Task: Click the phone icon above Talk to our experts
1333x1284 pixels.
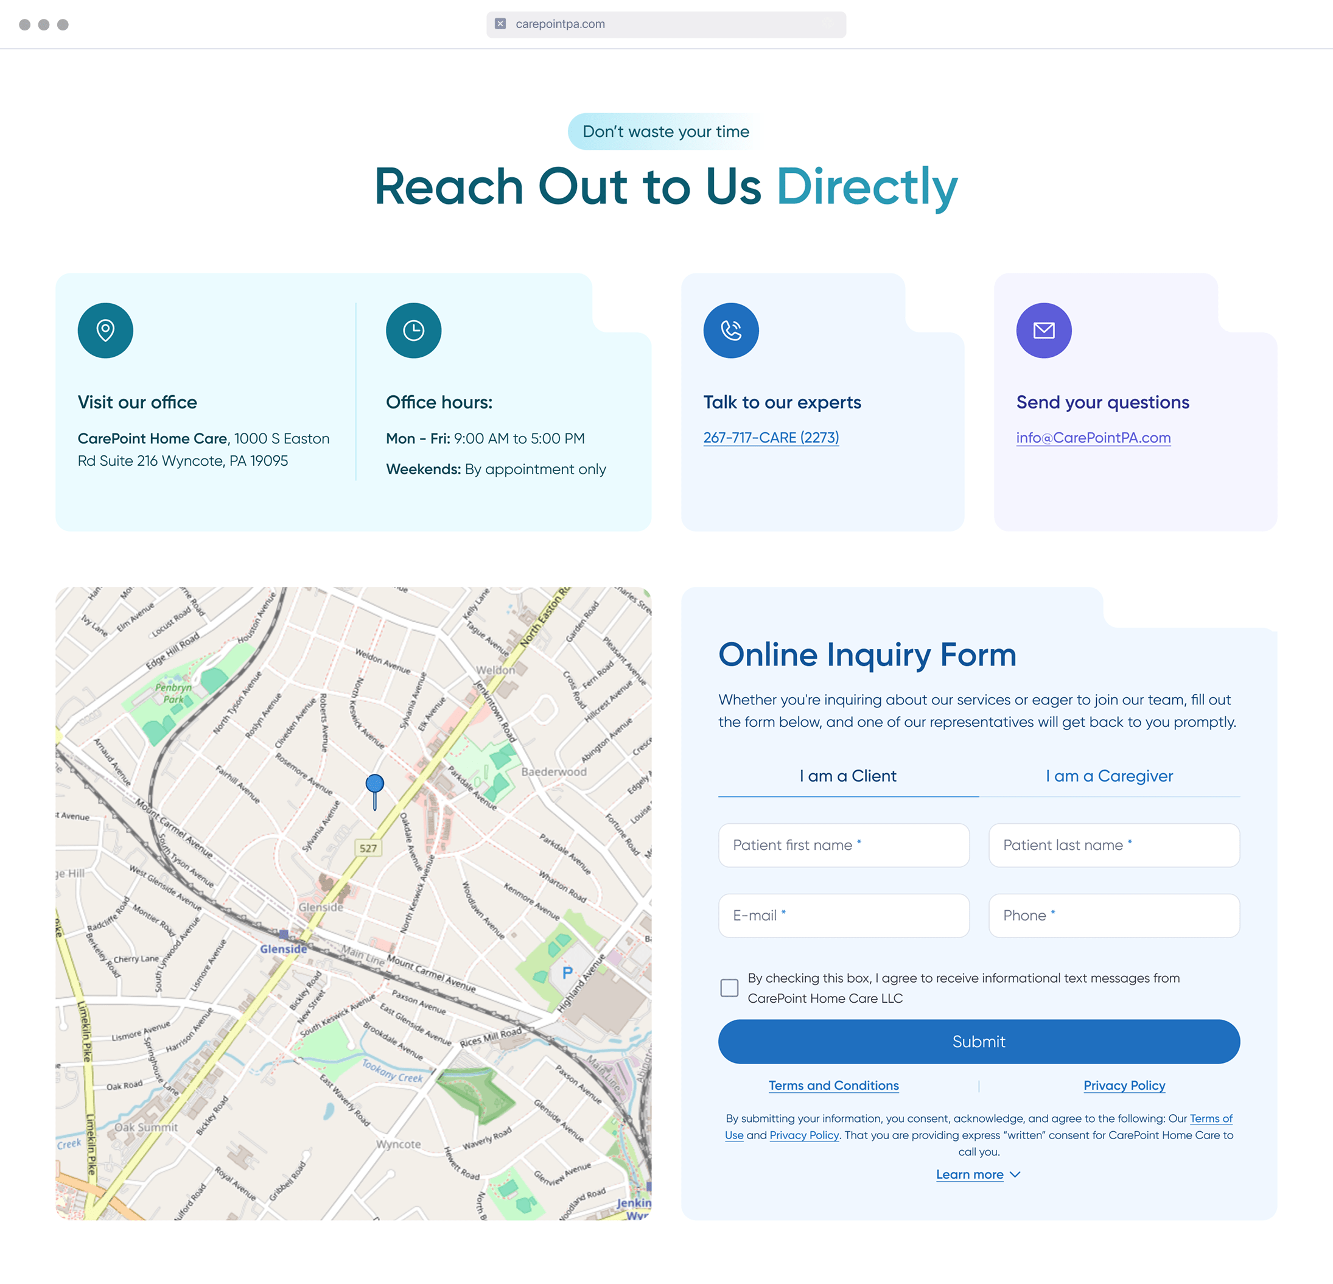Action: (731, 331)
